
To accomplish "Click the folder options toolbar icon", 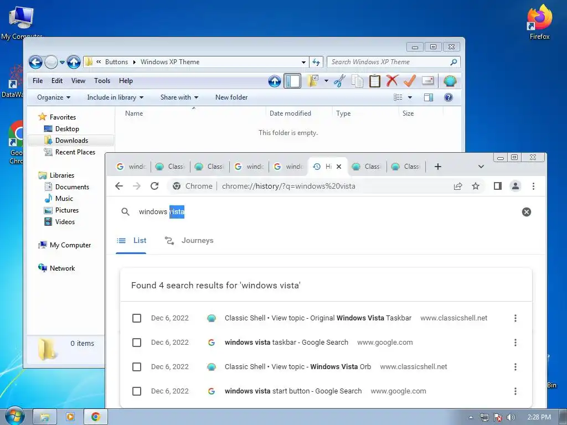I will click(312, 81).
